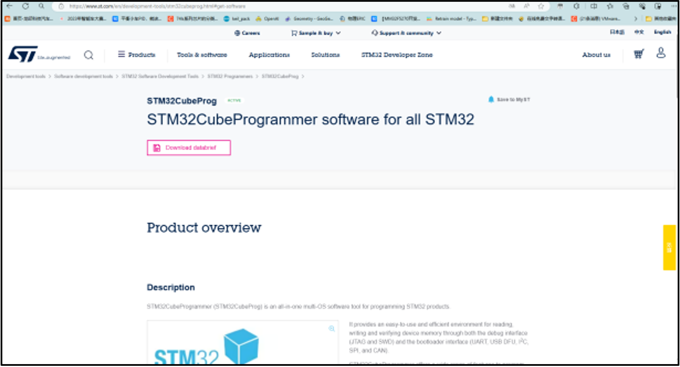Open the Solutions menu
The width and height of the screenshot is (680, 367).
pos(326,55)
